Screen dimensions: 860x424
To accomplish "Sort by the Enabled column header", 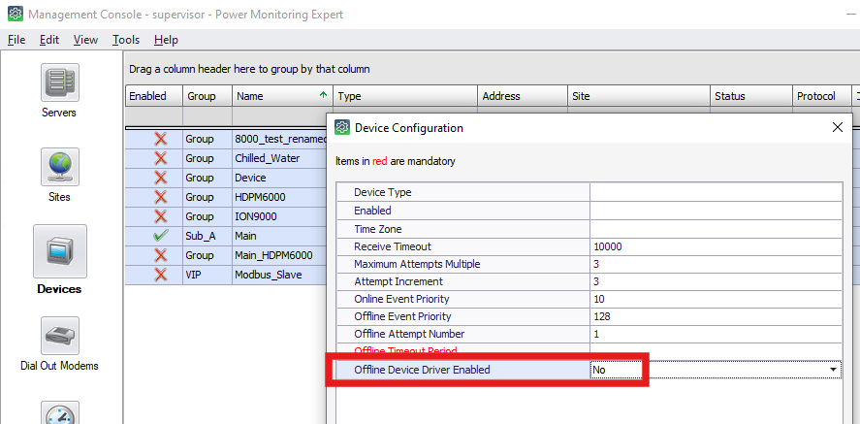I will (154, 96).
